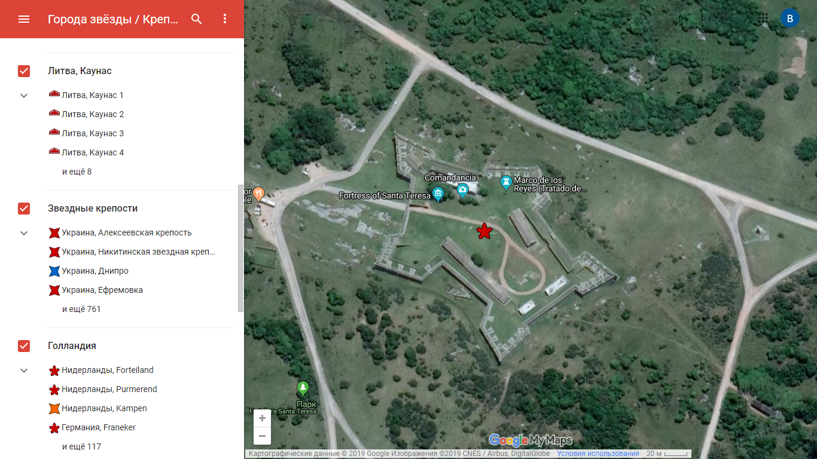
Task: Disable the Голландия layer checkbox
Action: tap(24, 346)
